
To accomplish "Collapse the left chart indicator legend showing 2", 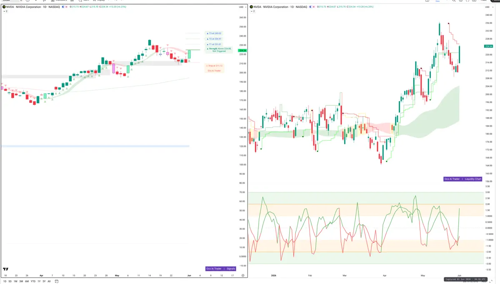I will 5,11.
